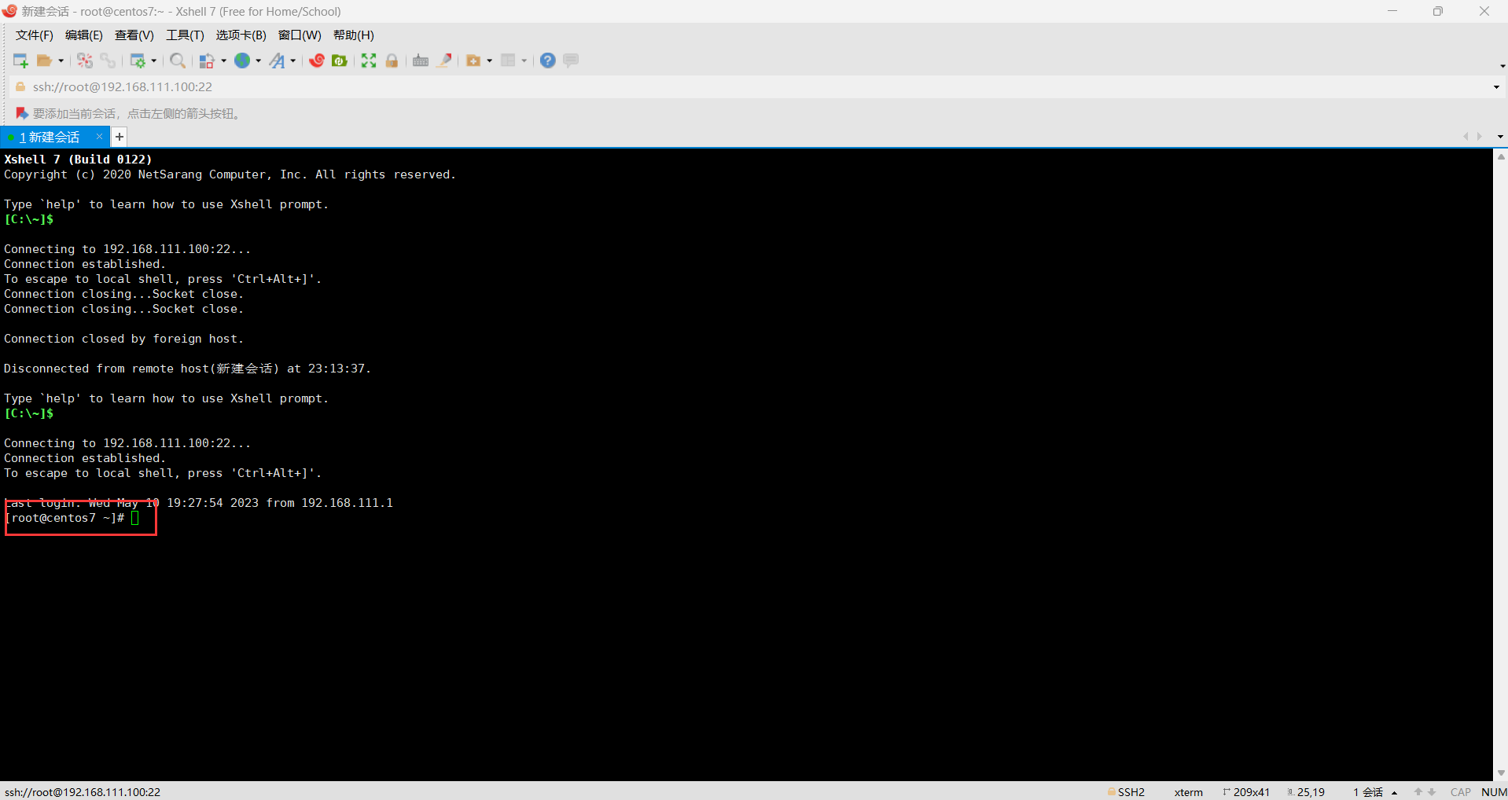The width and height of the screenshot is (1508, 800).
Task: Click the green full screen arrows icon
Action: [x=369, y=61]
